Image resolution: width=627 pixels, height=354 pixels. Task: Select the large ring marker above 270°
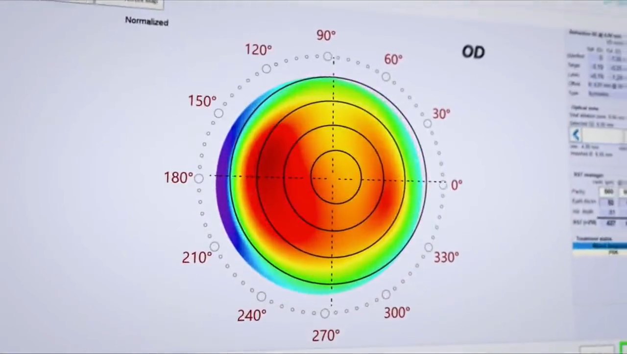click(x=325, y=313)
